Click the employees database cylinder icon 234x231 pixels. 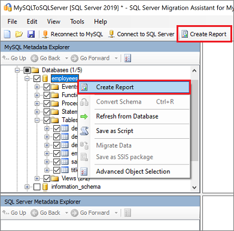(x=45, y=78)
